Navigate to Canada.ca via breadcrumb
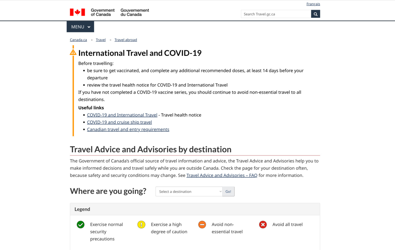This screenshot has height=250, width=395. click(x=78, y=40)
